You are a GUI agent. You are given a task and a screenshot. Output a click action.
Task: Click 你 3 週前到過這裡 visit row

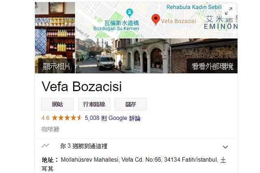pyautogui.click(x=136, y=146)
